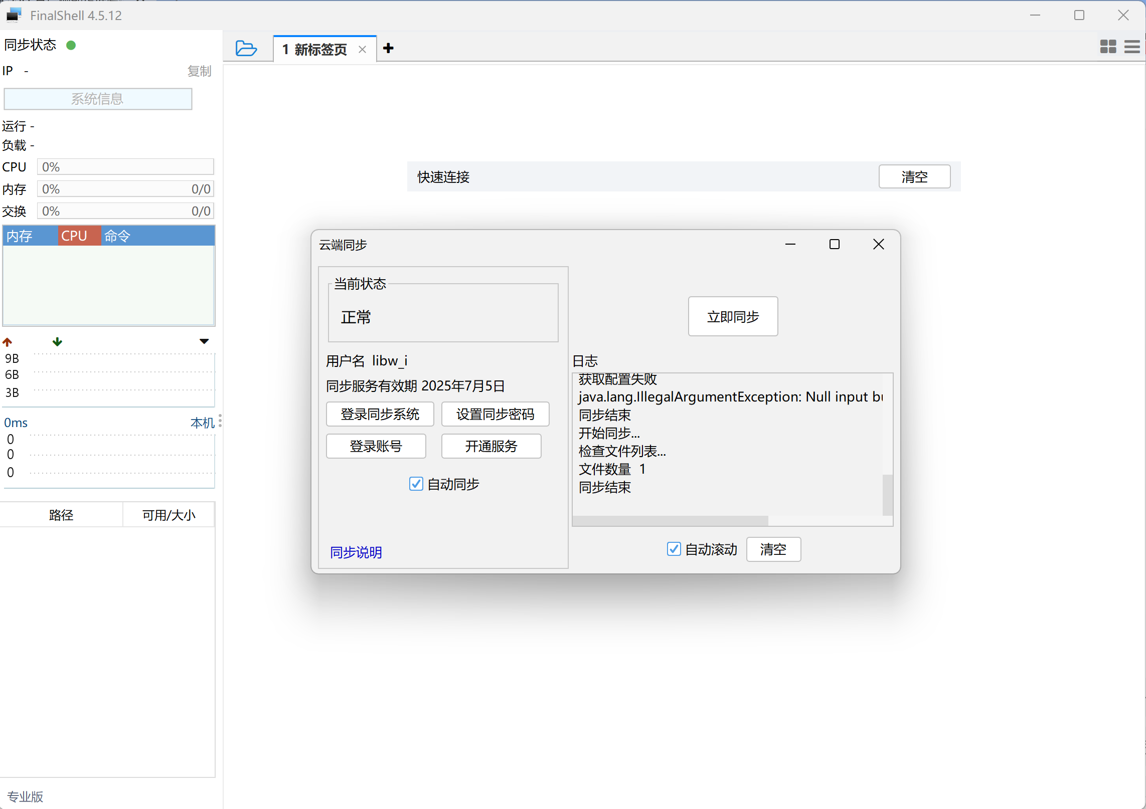Viewport: 1146px width, 809px height.
Task: Click the log horizontal scrollbar thumb
Action: pos(670,521)
